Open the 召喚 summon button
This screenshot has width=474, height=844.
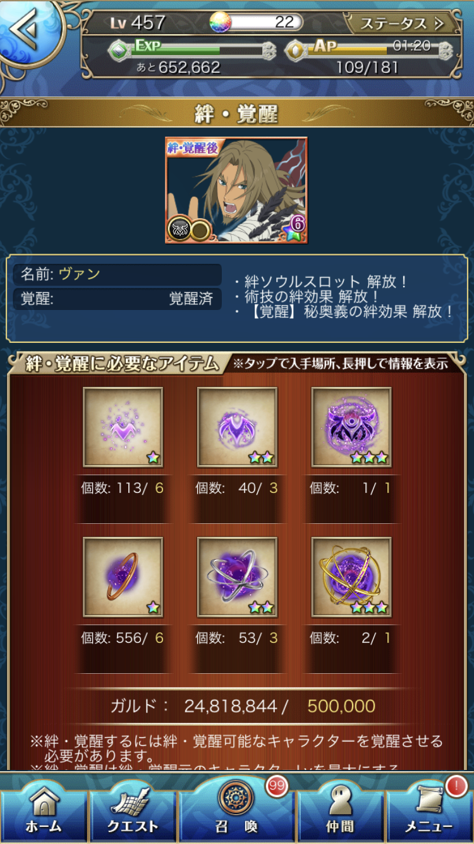[237, 807]
